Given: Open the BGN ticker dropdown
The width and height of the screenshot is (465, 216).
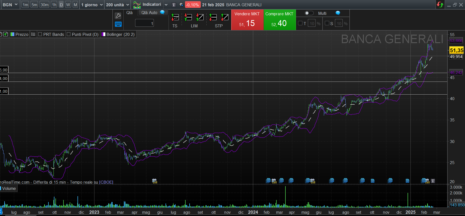Looking at the screenshot, I should (x=10, y=5).
